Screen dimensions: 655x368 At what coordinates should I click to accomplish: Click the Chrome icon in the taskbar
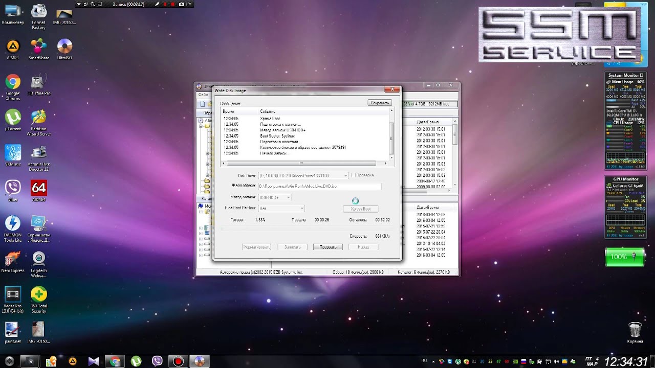115,361
